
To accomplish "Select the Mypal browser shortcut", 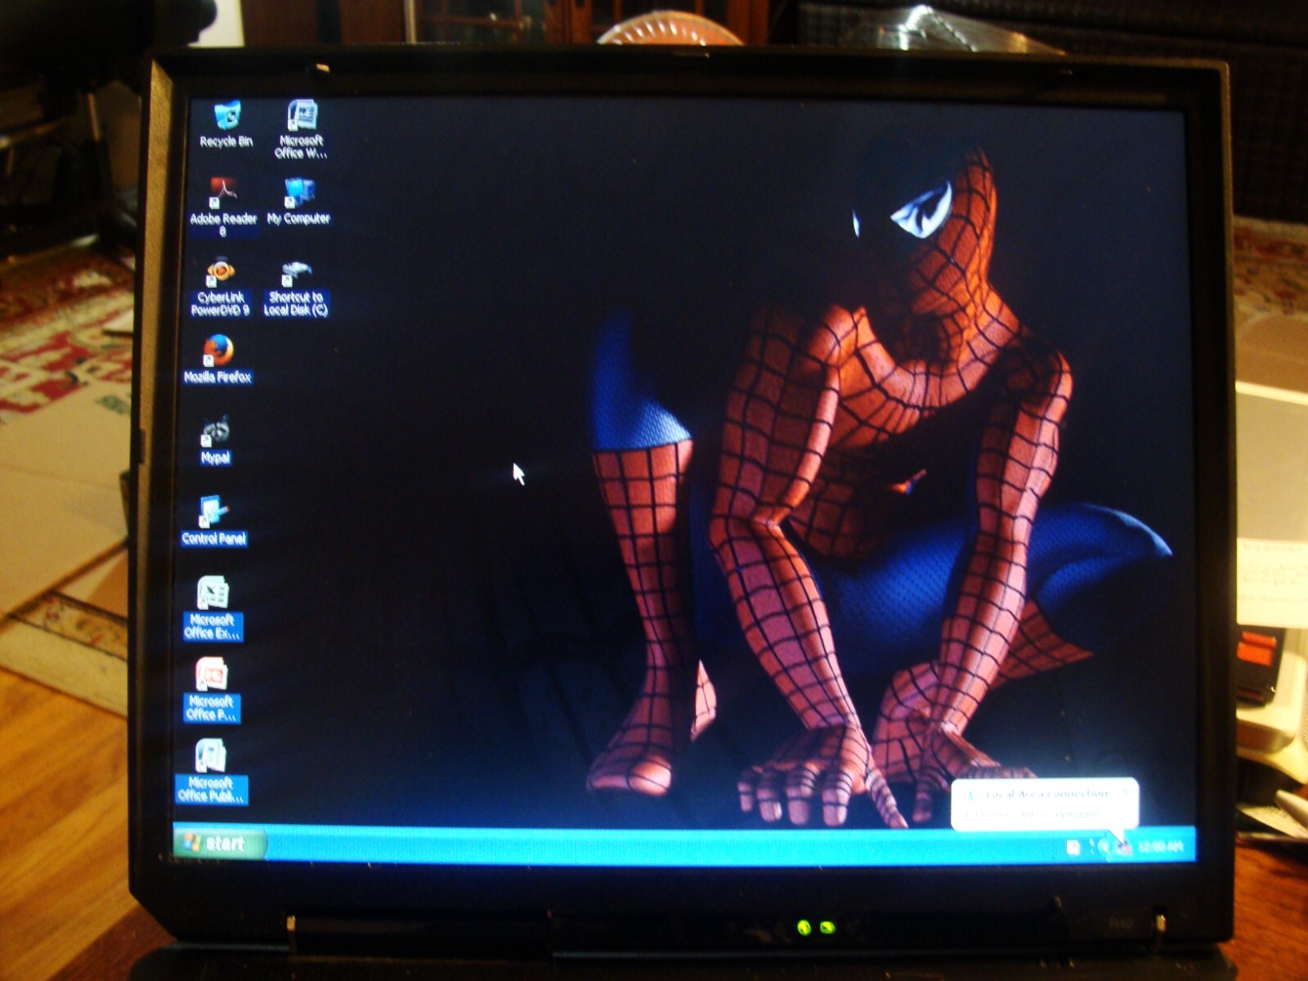I will pos(216,440).
